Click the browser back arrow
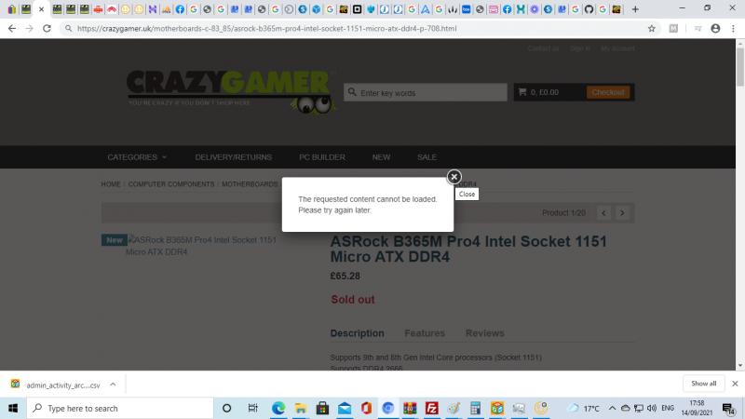The image size is (745, 419). point(12,29)
